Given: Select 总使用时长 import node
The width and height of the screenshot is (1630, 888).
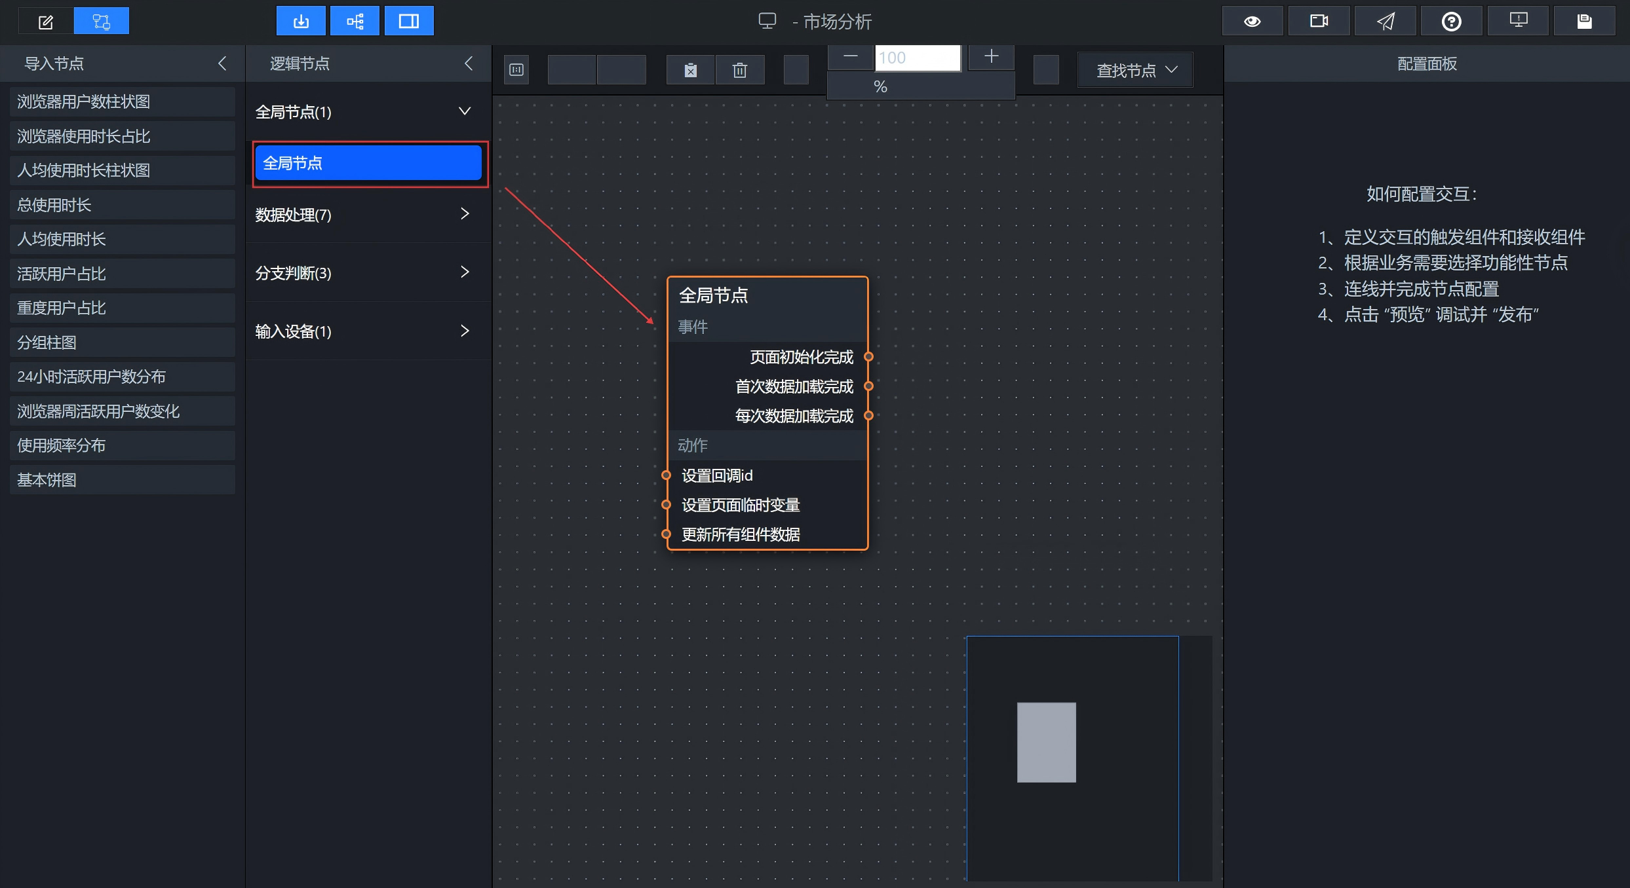Looking at the screenshot, I should (123, 205).
